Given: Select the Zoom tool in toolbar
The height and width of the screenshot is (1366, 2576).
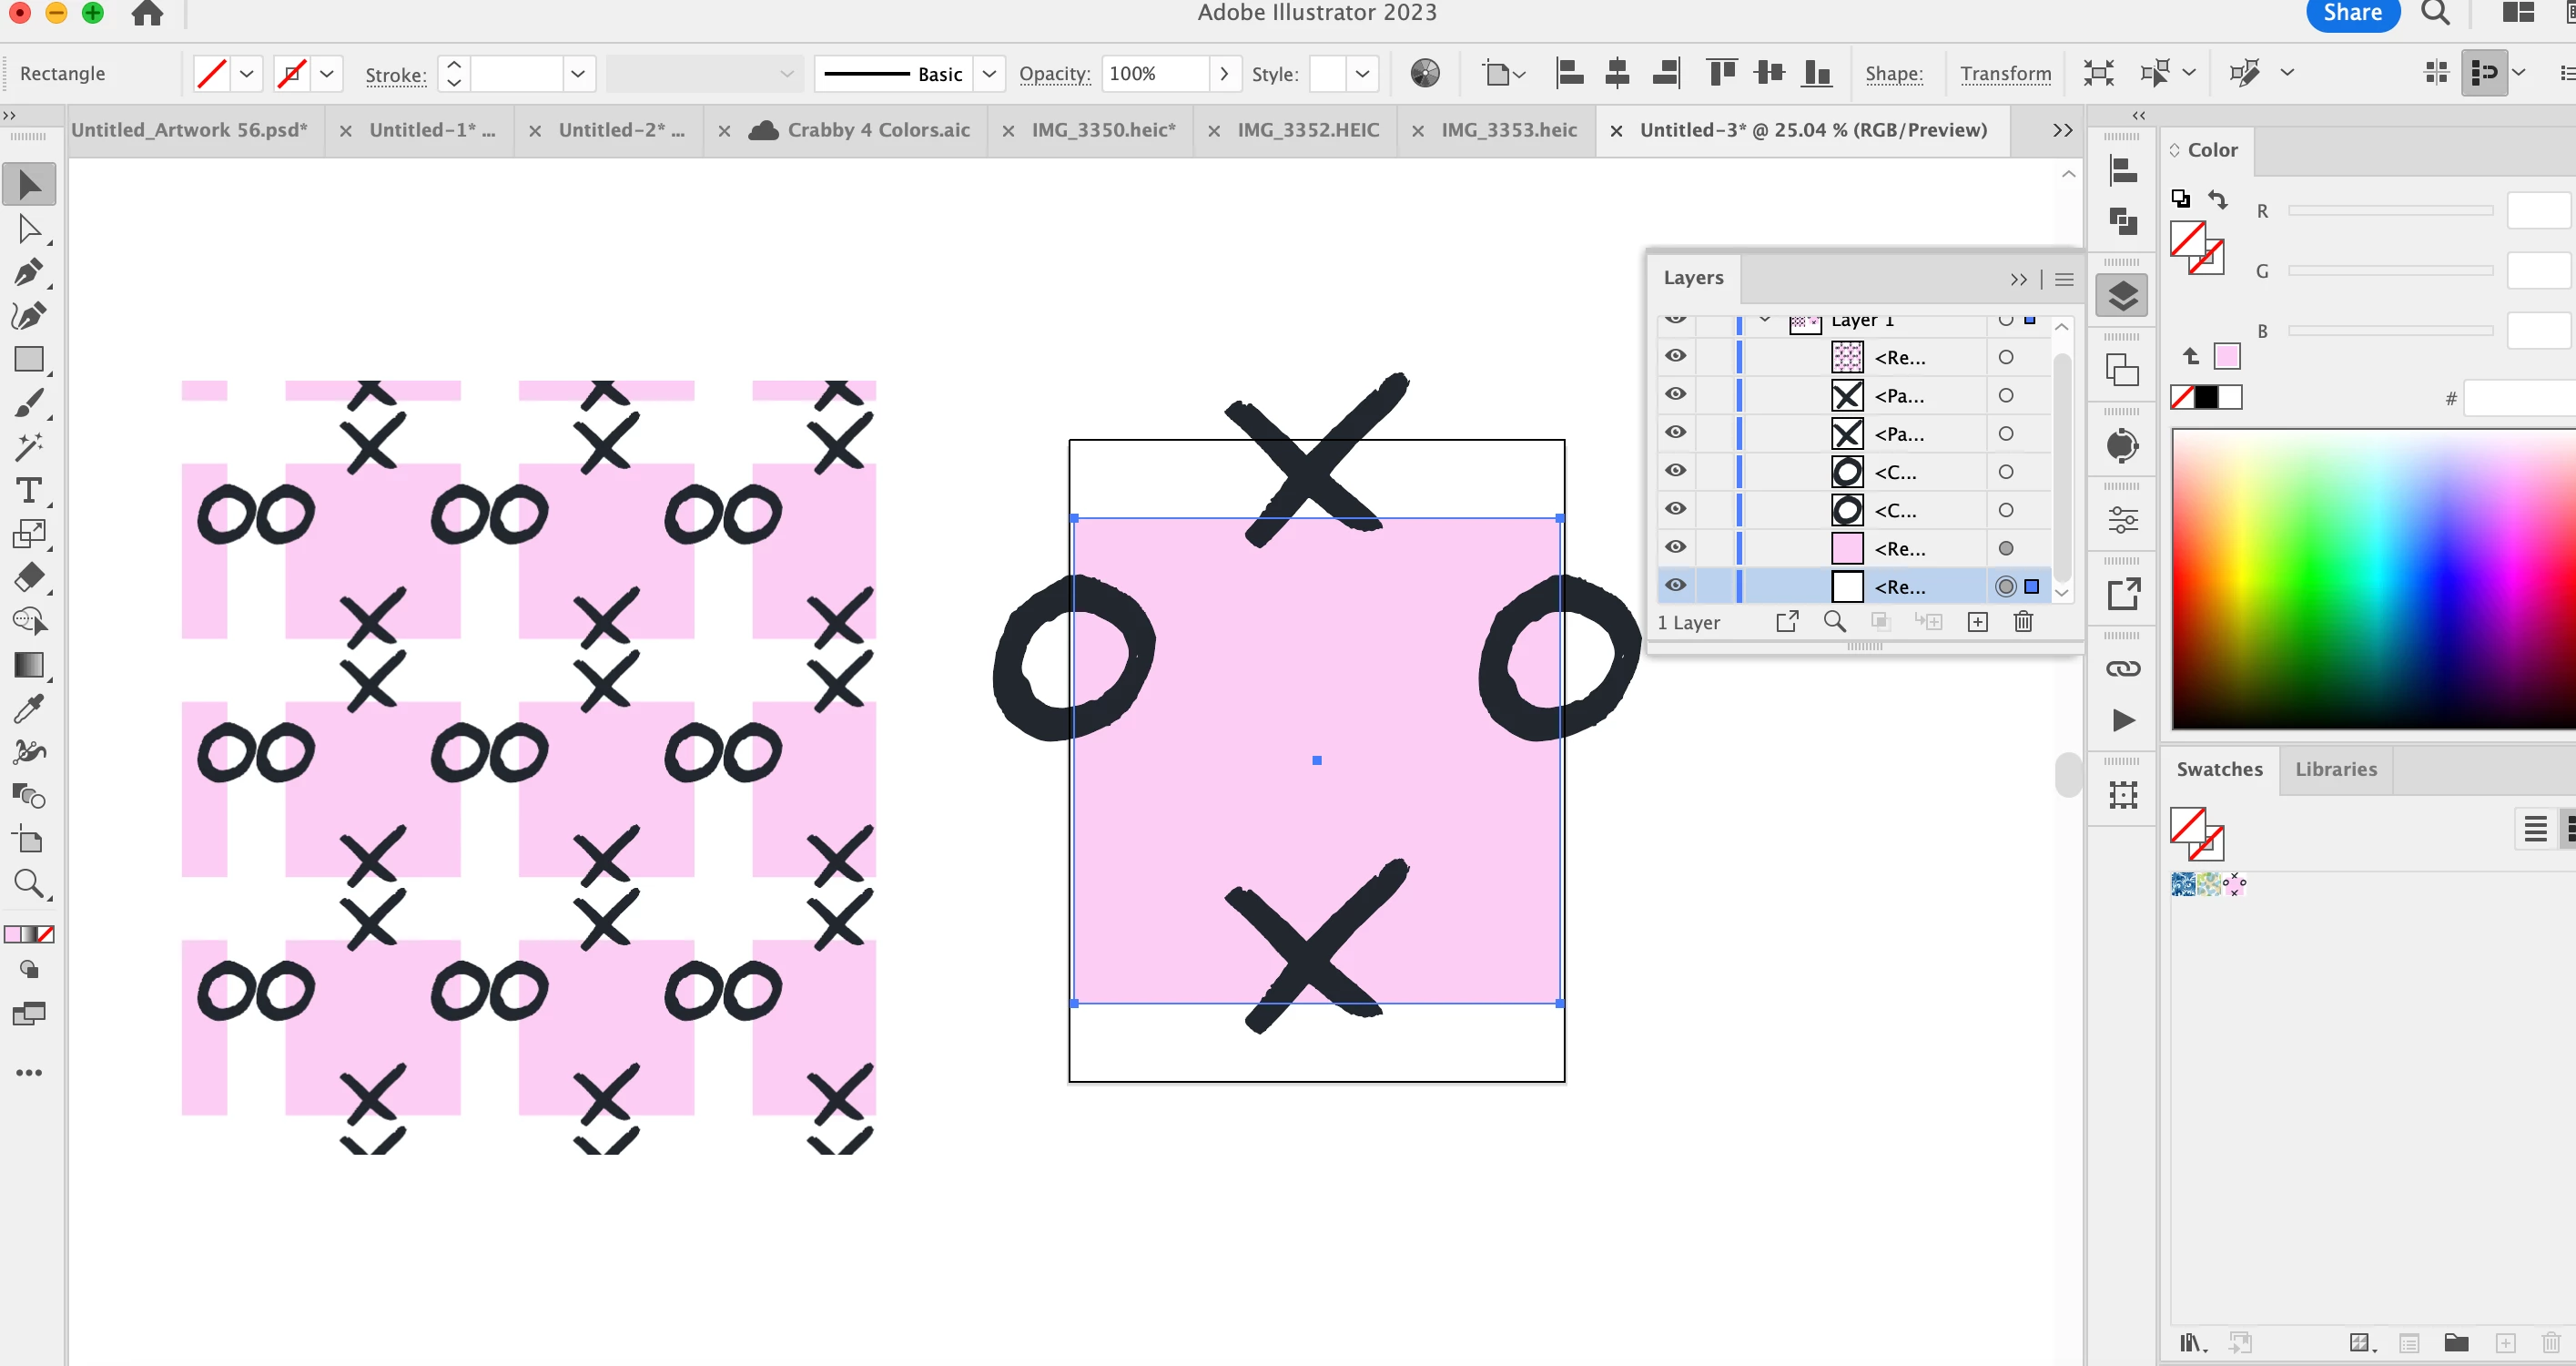Looking at the screenshot, I should click(x=28, y=883).
